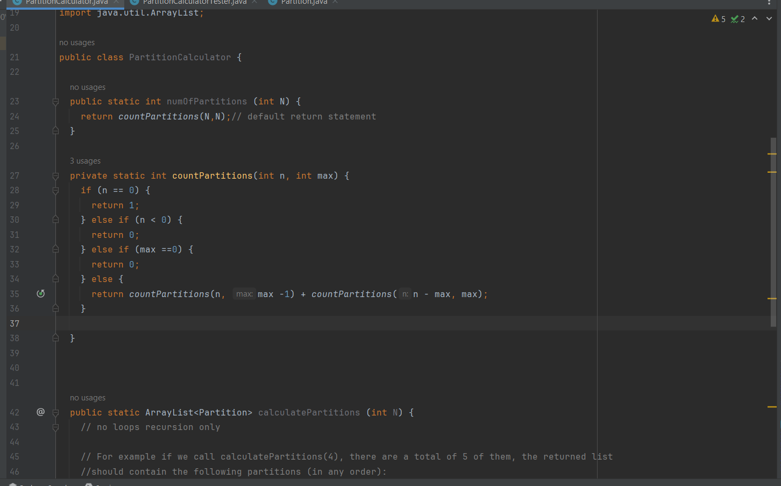Click the green checkmark inspections icon

pyautogui.click(x=735, y=18)
